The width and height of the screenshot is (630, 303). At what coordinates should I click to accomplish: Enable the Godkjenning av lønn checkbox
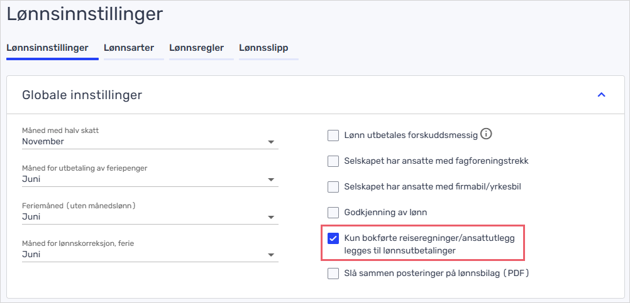point(333,213)
